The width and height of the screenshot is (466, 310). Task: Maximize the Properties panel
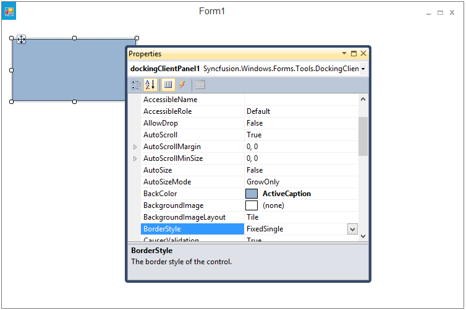(x=354, y=54)
